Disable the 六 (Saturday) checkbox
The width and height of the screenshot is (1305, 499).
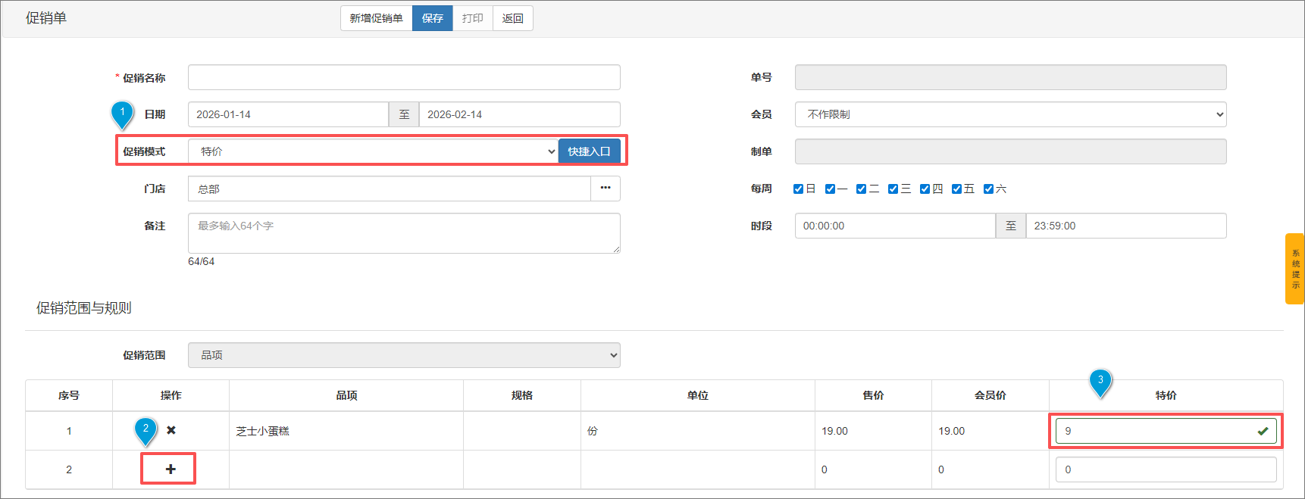[988, 189]
